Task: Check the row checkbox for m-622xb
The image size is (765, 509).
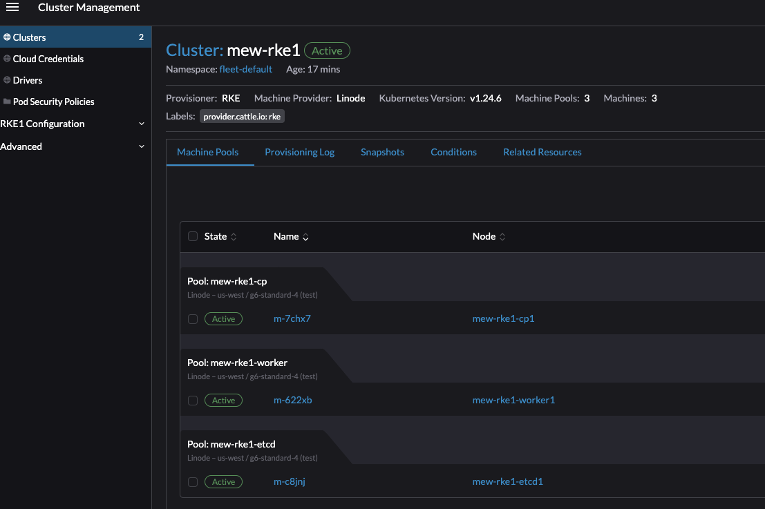Action: pyautogui.click(x=192, y=400)
